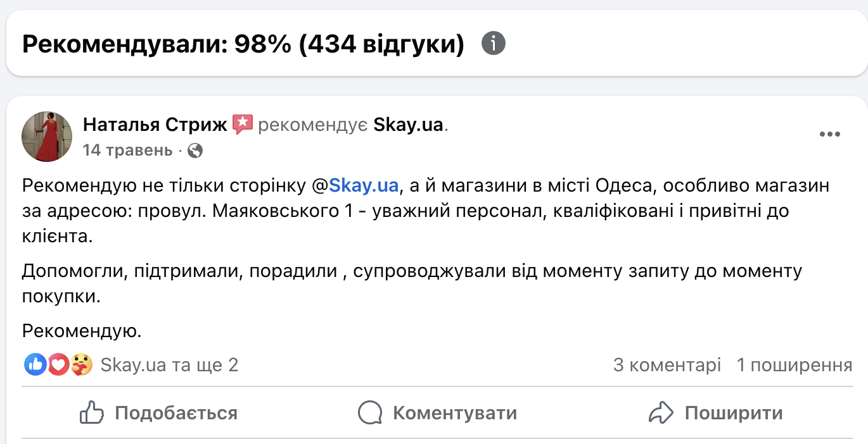Click the speech bubble comment icon
Screen dimensions: 868x444
(x=370, y=413)
